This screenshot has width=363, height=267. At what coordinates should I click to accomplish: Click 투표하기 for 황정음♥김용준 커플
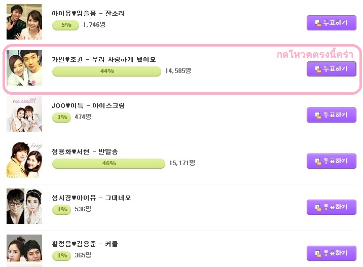[331, 253]
